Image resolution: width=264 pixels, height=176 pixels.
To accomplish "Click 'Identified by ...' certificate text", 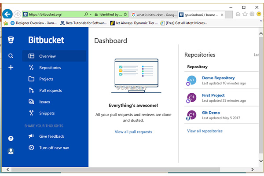I will click(110, 15).
